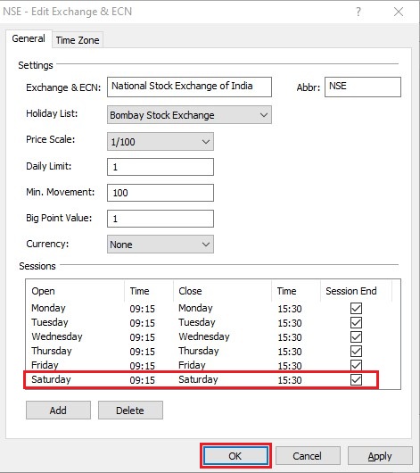Switch to the Time Zone tab
Image resolution: width=420 pixels, height=473 pixels.
pyautogui.click(x=78, y=40)
